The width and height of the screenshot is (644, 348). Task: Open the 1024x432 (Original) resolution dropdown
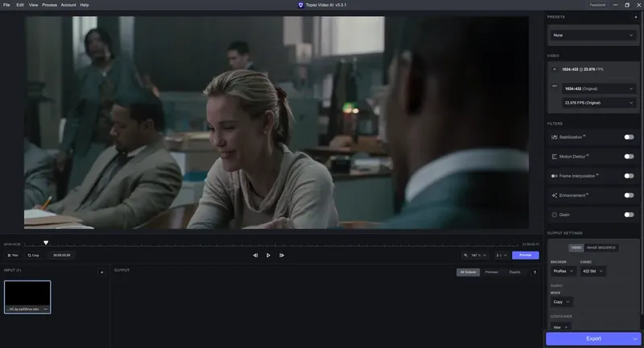[x=599, y=88]
